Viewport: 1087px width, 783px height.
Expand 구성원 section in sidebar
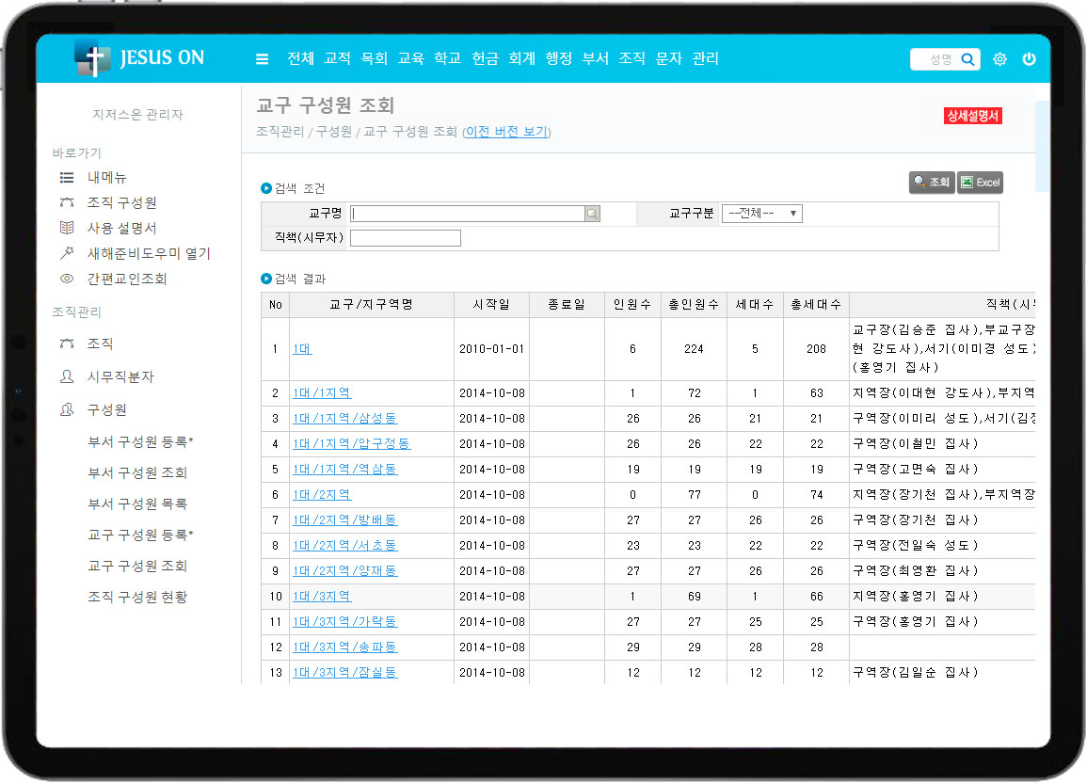coord(106,409)
